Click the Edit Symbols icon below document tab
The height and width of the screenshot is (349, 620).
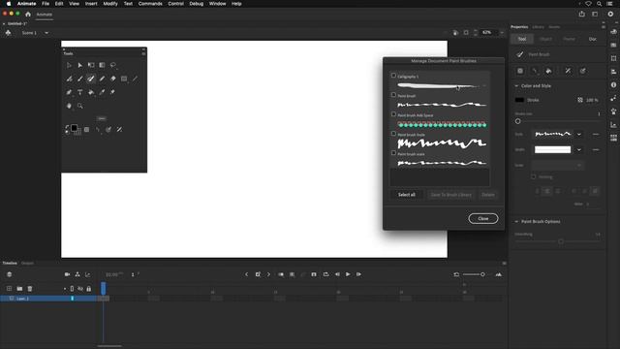coord(8,33)
